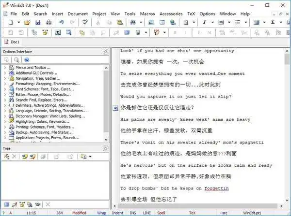The width and height of the screenshot is (291, 216).
Task: Click the Insert Image picture icon
Action: (151, 22)
